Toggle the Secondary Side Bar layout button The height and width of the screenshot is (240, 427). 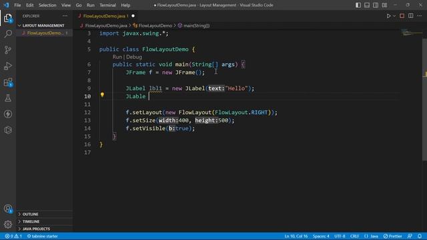pos(376,5)
